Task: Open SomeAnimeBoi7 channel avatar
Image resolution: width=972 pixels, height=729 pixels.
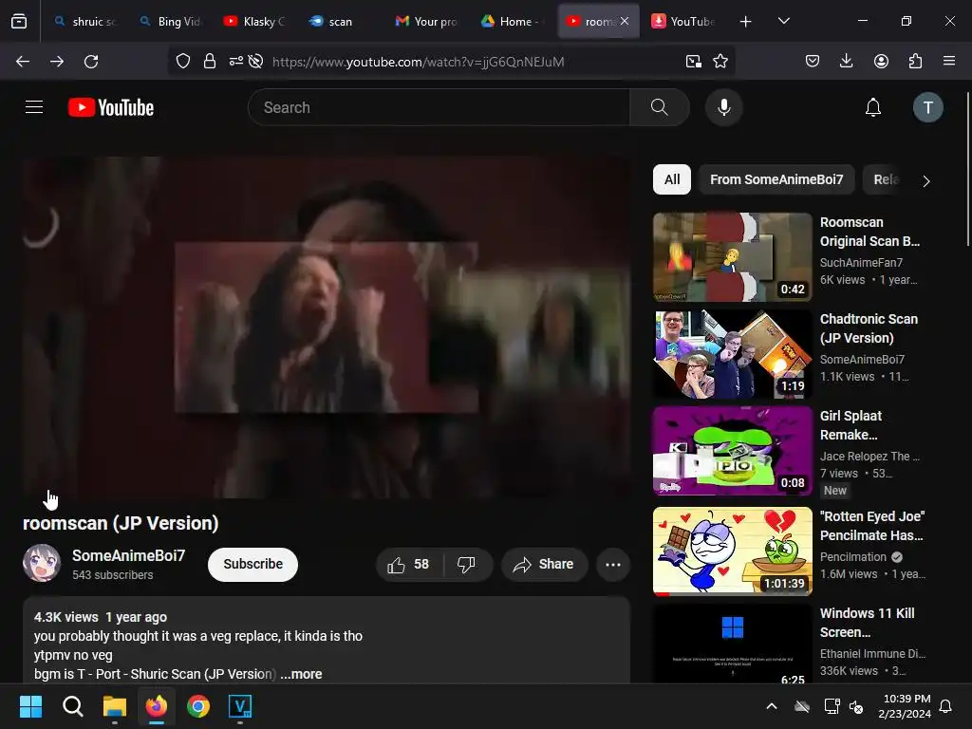Action: (42, 563)
